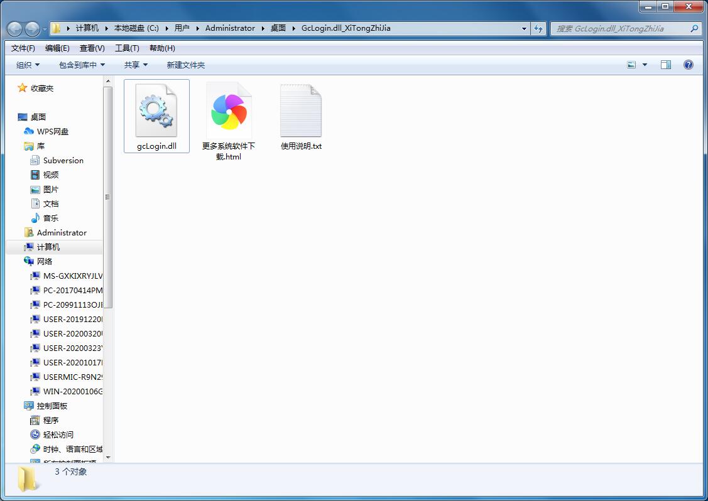Open the 查看(V) menu

pos(92,48)
